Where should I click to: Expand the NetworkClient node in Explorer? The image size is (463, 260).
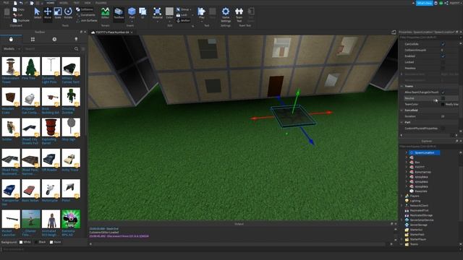[x=402, y=206]
